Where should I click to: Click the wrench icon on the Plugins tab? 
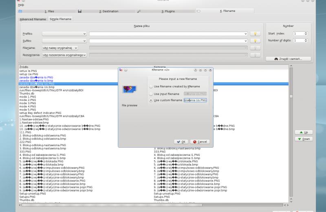pyautogui.click(x=139, y=11)
